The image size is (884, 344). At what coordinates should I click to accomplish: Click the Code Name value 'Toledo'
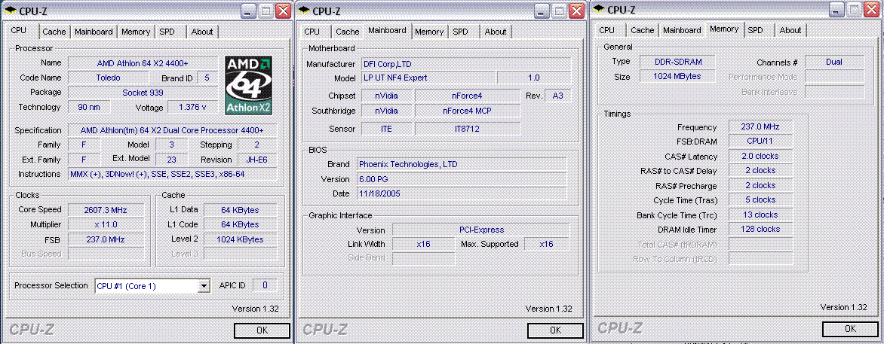coord(109,78)
